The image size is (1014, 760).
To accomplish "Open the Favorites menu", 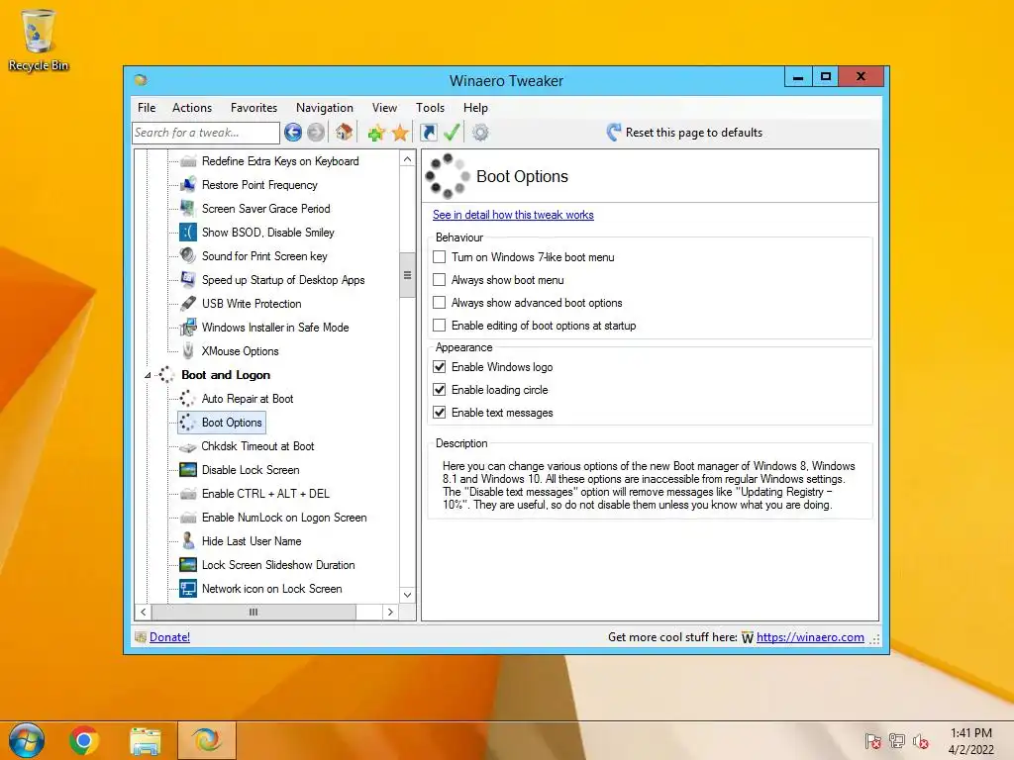I will [254, 108].
